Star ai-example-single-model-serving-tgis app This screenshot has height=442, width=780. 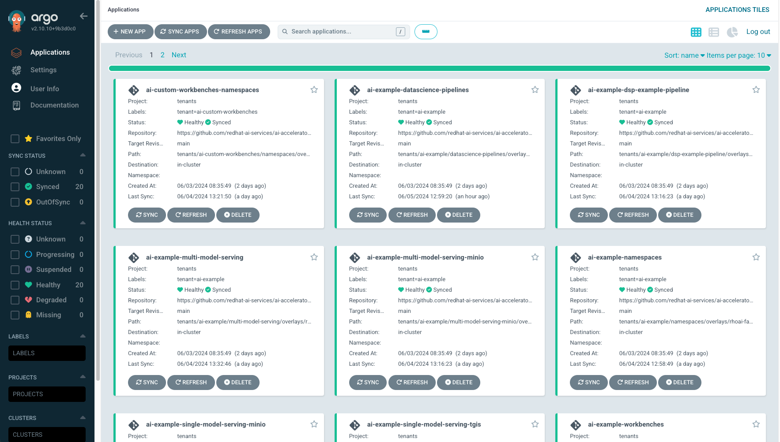[x=535, y=424]
